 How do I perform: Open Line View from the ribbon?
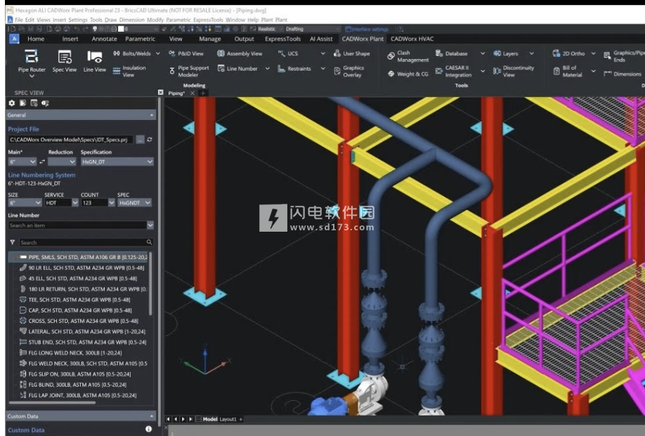coord(95,61)
